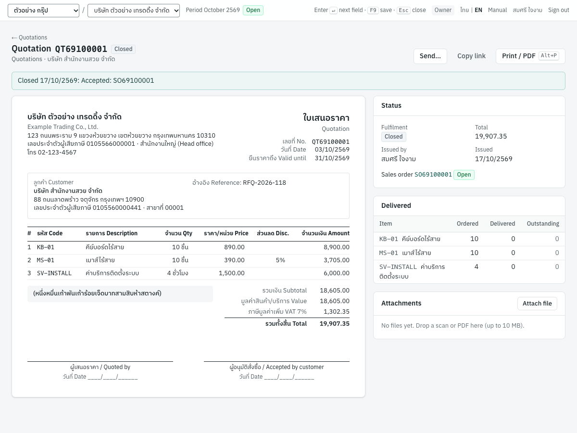Screen dimensions: 577x433
Task: Click the amount in words text
Action: tap(97, 293)
